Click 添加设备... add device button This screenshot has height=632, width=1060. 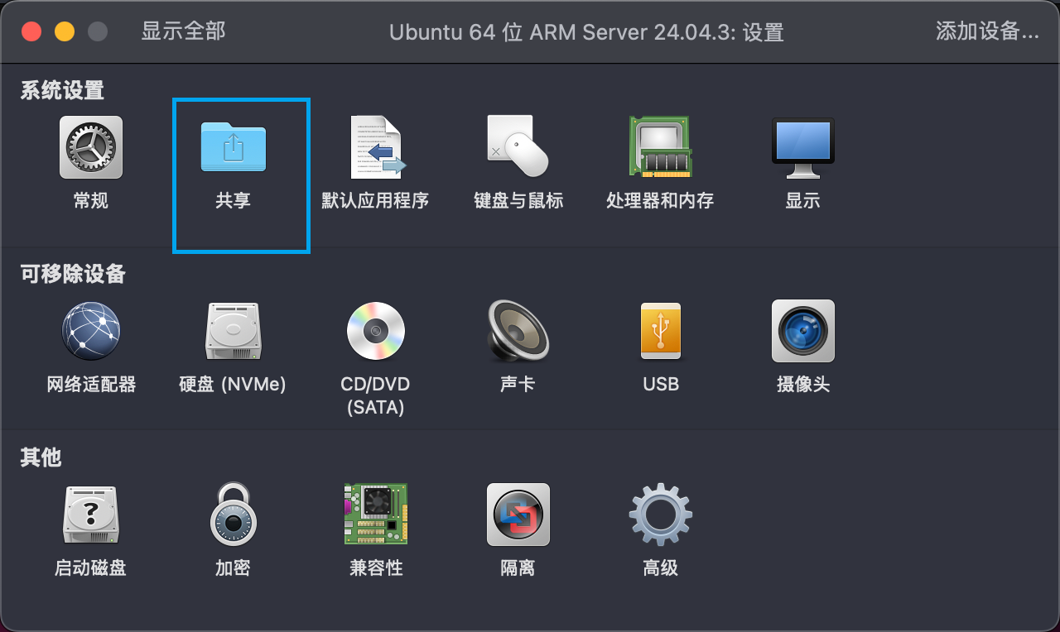[x=987, y=31]
